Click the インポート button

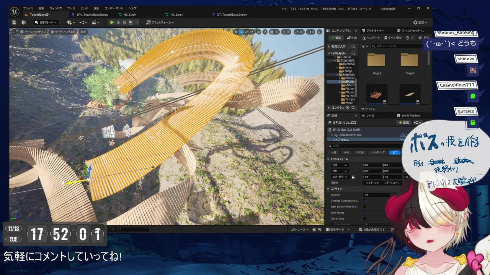tap(371, 38)
